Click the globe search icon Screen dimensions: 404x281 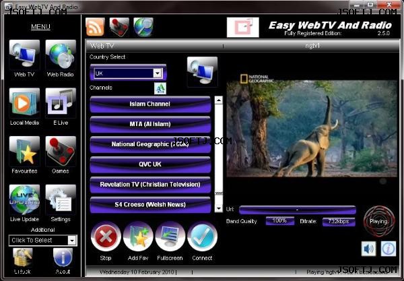point(143,27)
